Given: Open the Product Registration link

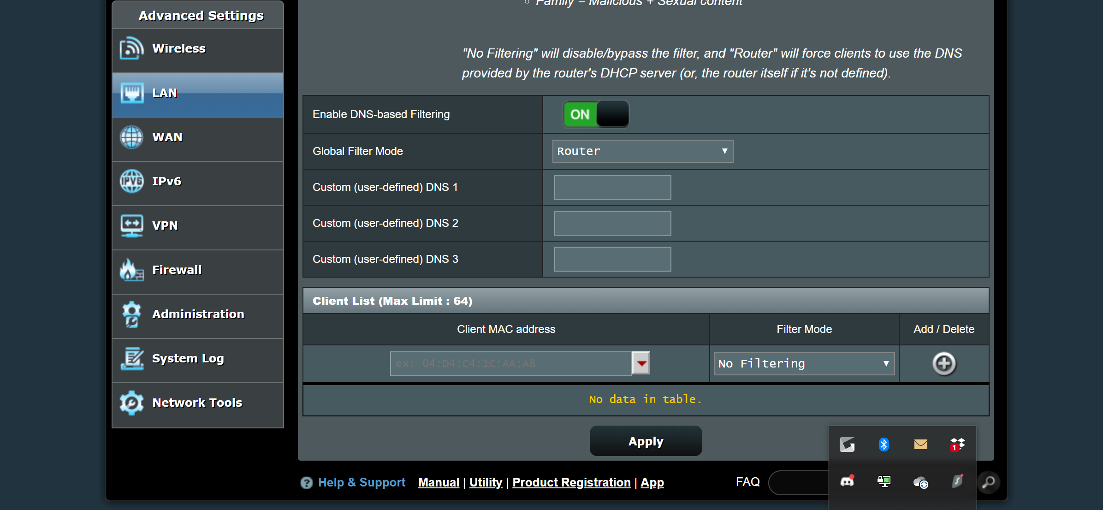Looking at the screenshot, I should (571, 482).
